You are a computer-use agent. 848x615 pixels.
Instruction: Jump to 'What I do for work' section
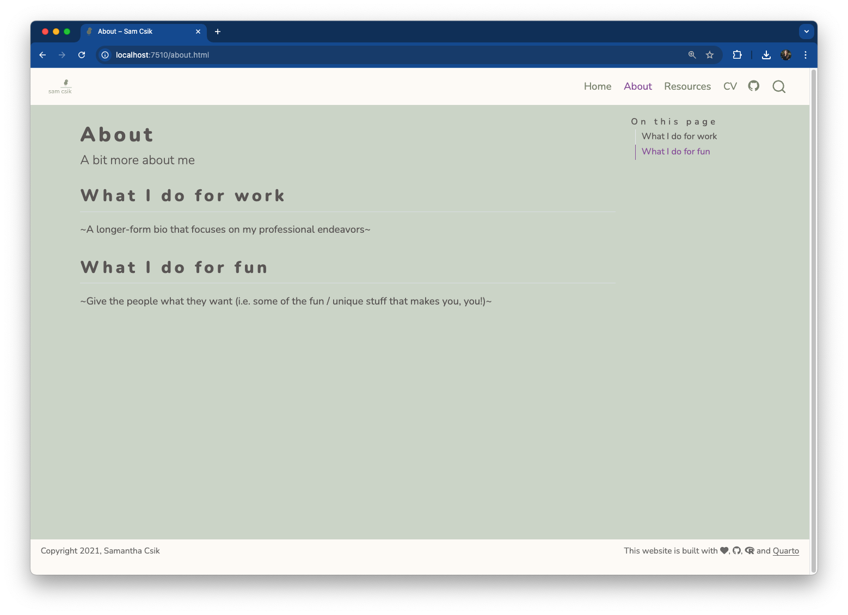(679, 136)
